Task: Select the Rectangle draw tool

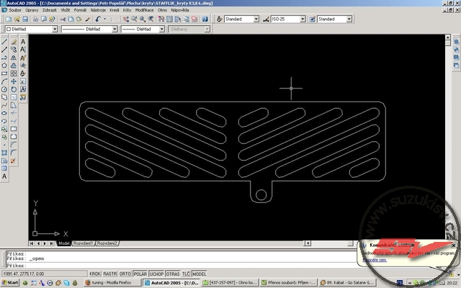Action: coord(4,73)
